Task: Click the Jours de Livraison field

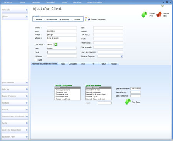Action: tap(110, 52)
